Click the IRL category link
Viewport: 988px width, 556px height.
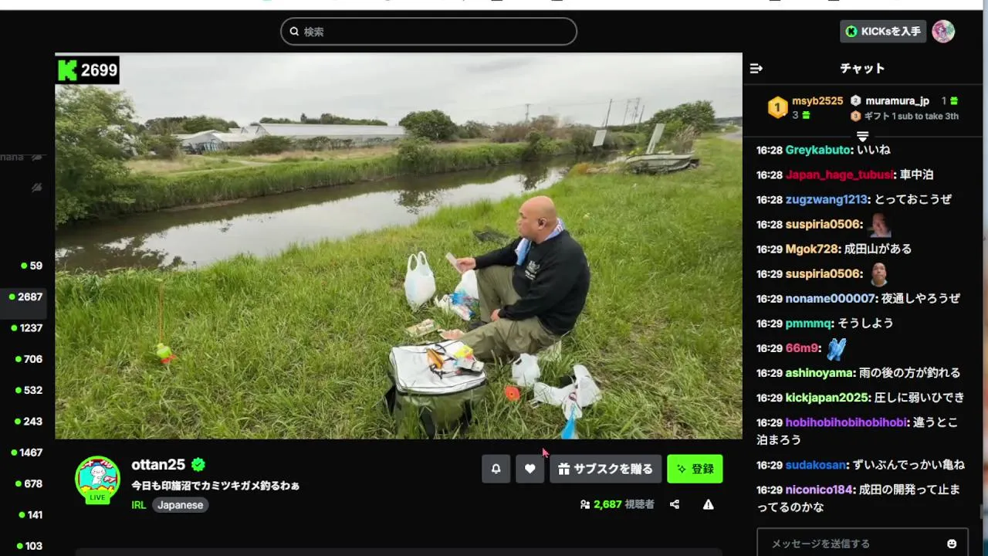[x=139, y=505]
